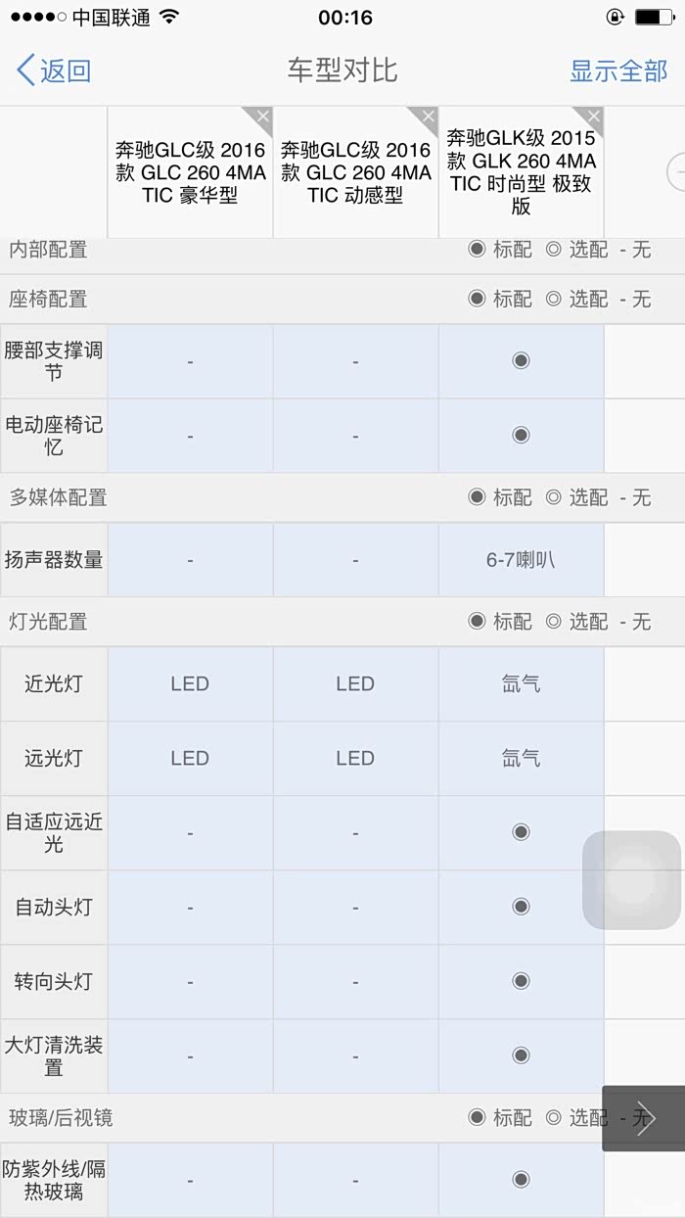This screenshot has height=1218, width=685.
Task: Remove the GLC 260 动感型 column
Action: (x=427, y=117)
